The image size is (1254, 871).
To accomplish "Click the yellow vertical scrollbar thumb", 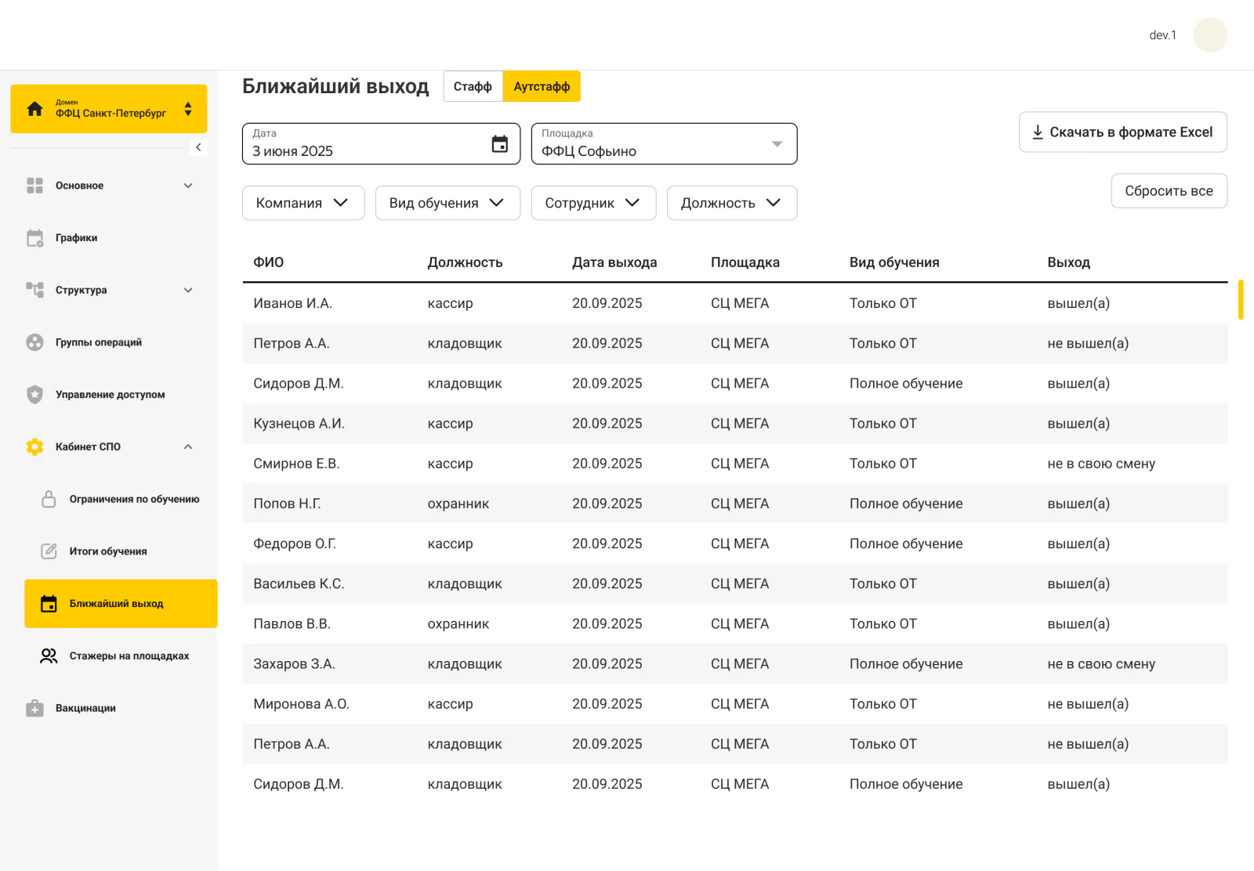I will click(1241, 299).
